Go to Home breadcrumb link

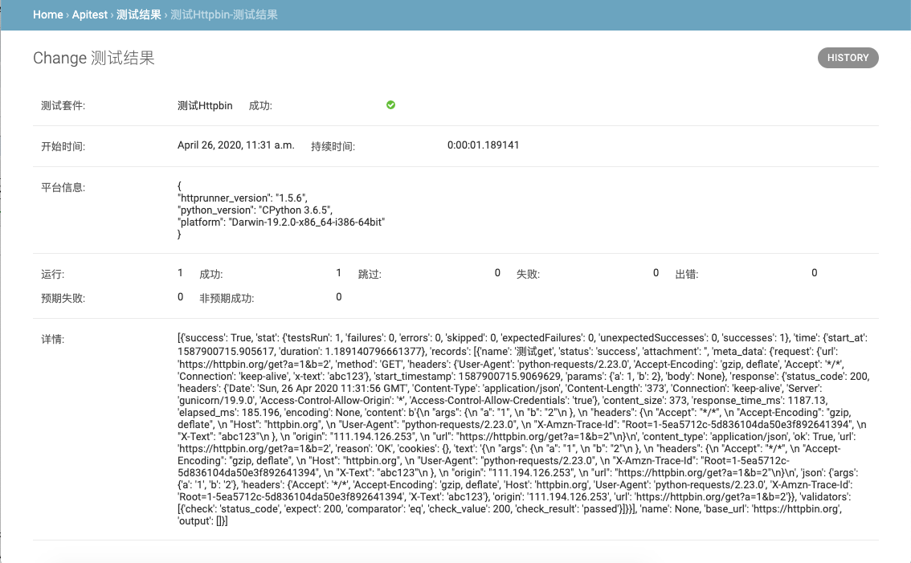(47, 14)
